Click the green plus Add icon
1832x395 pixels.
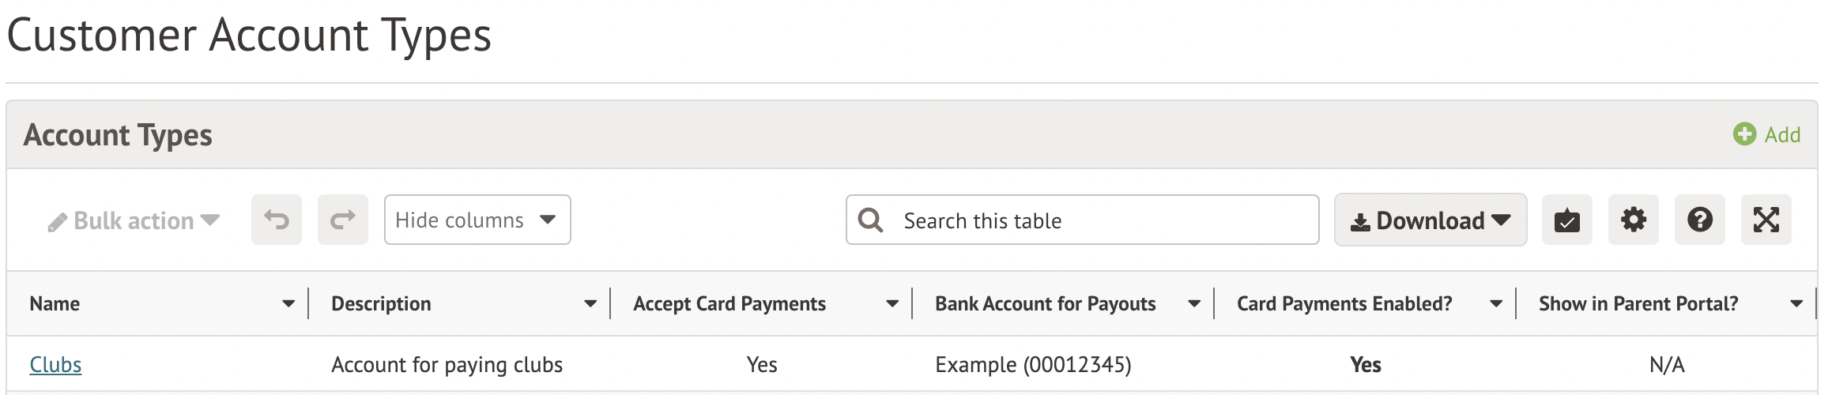1744,134
